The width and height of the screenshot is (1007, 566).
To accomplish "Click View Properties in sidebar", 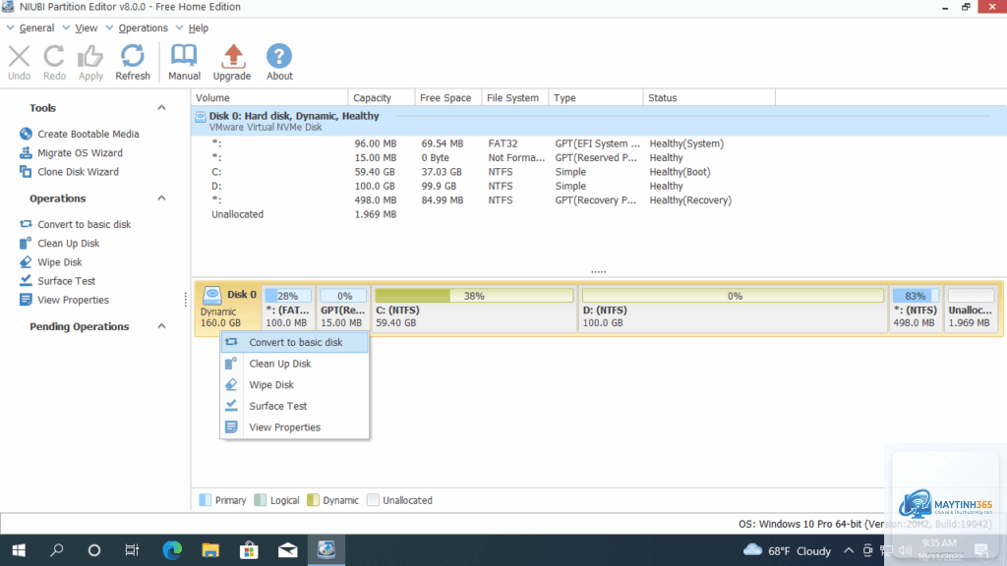I will tap(73, 301).
